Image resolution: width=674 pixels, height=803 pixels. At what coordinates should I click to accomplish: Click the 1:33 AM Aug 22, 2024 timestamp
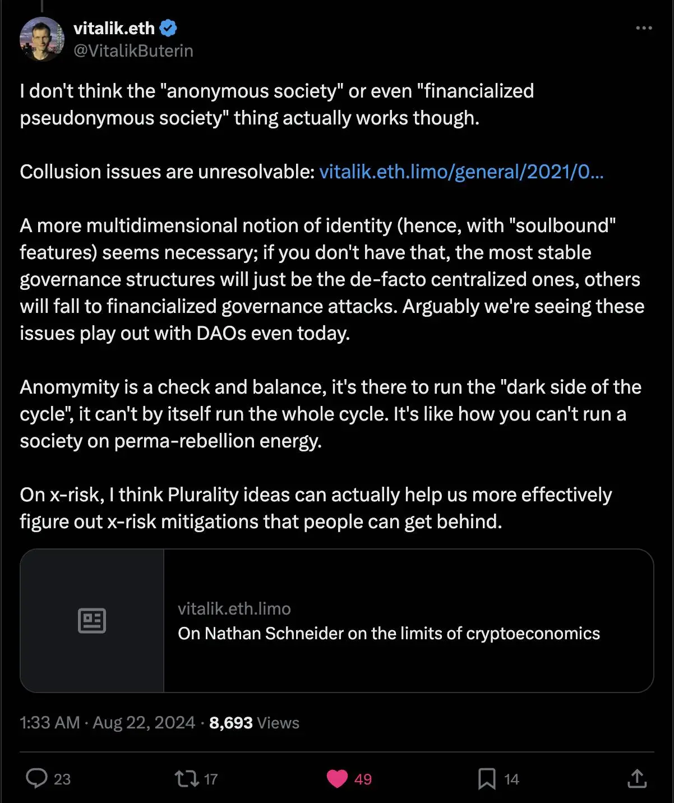[108, 722]
